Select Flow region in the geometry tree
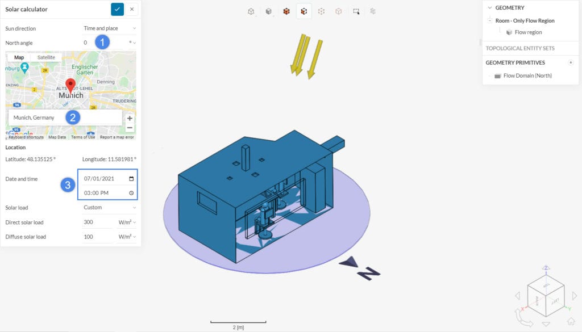The width and height of the screenshot is (582, 332). pos(528,32)
